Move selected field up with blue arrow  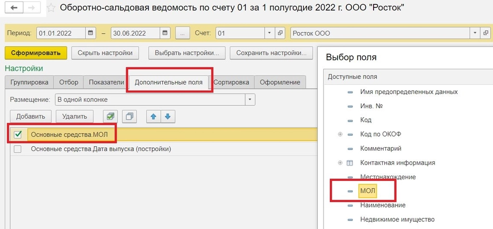tap(154, 116)
